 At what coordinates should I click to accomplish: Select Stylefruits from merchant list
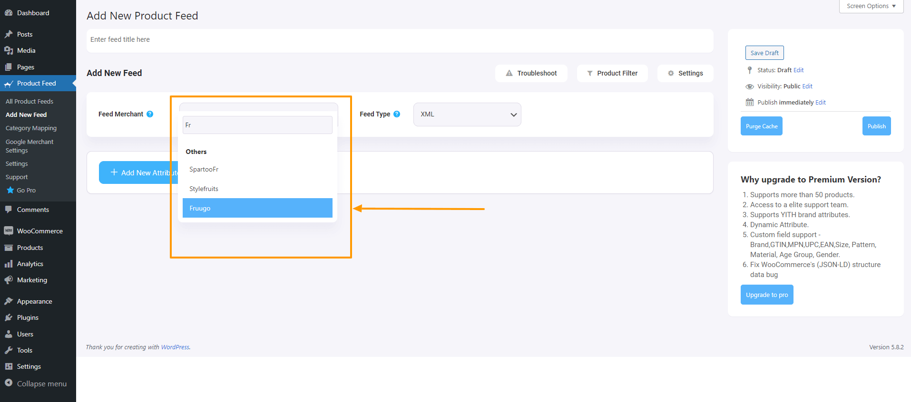(x=257, y=189)
